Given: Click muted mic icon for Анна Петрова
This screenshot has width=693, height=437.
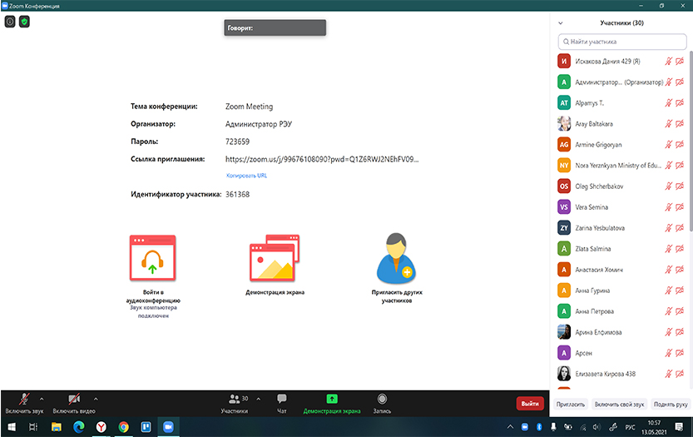Looking at the screenshot, I should 669,311.
